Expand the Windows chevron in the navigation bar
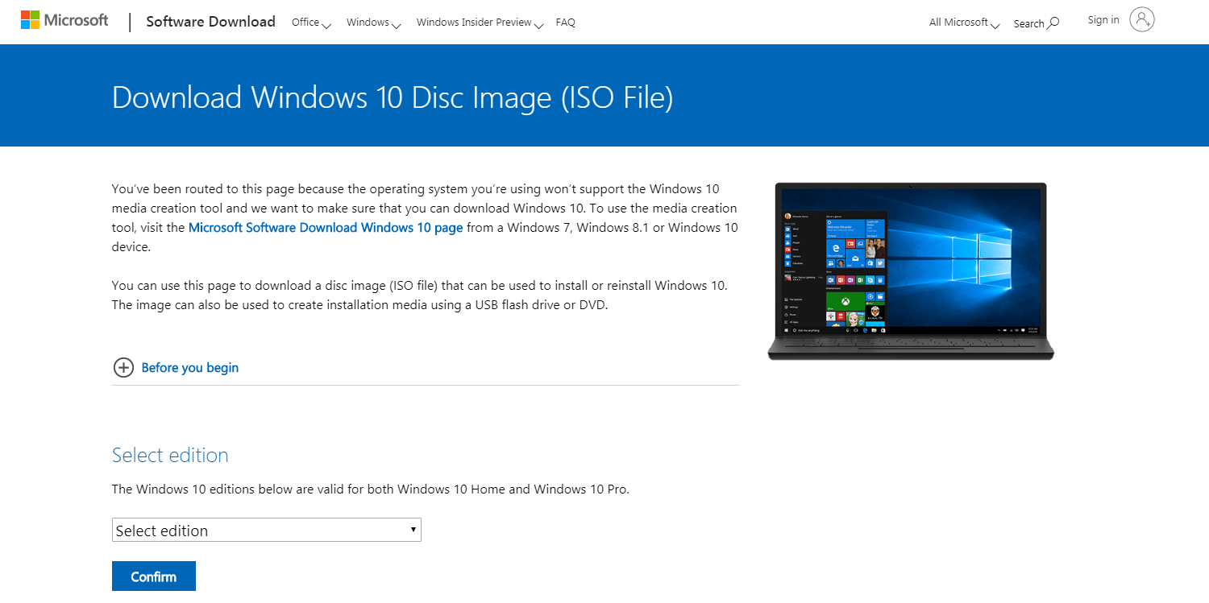Image resolution: width=1209 pixels, height=603 pixels. [396, 25]
